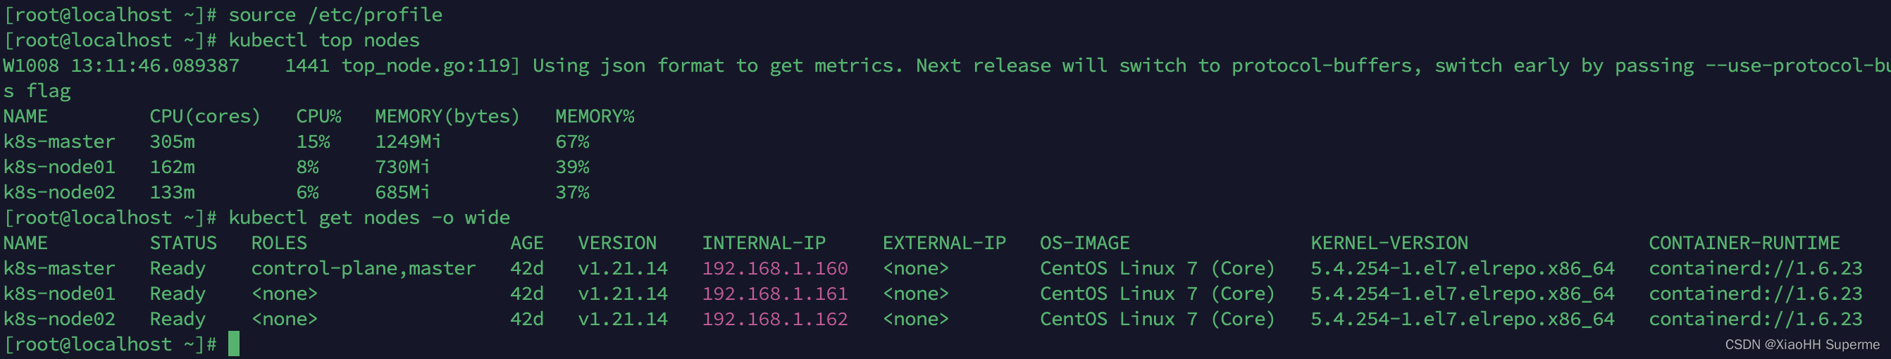1891x359 pixels.
Task: Click the 'kubectl get nodes -o wide' command
Action: tap(368, 218)
